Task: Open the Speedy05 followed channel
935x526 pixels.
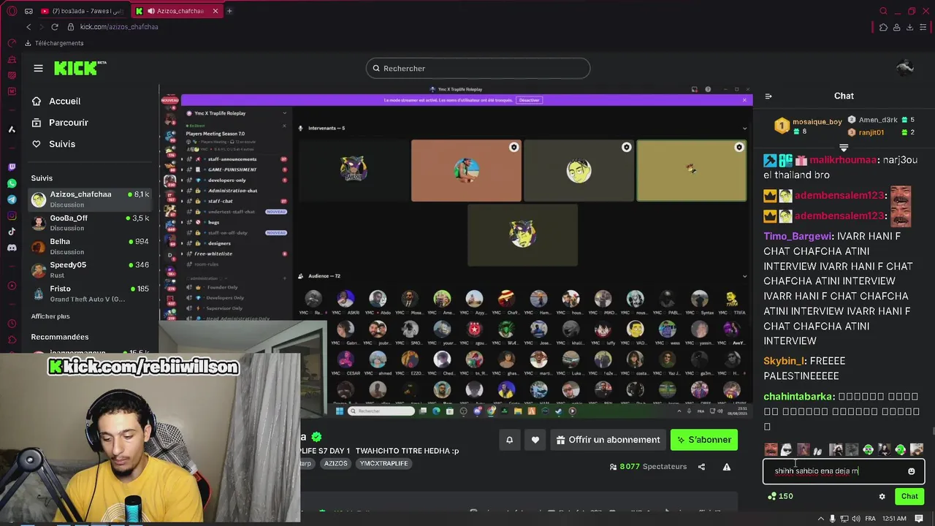Action: point(91,270)
